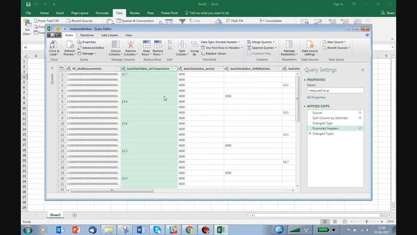417x235 pixels.
Task: Switch Excel to Page Break Preview
Action: click(345, 221)
